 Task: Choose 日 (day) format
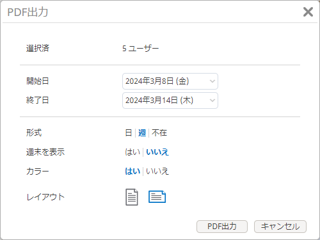pos(129,133)
